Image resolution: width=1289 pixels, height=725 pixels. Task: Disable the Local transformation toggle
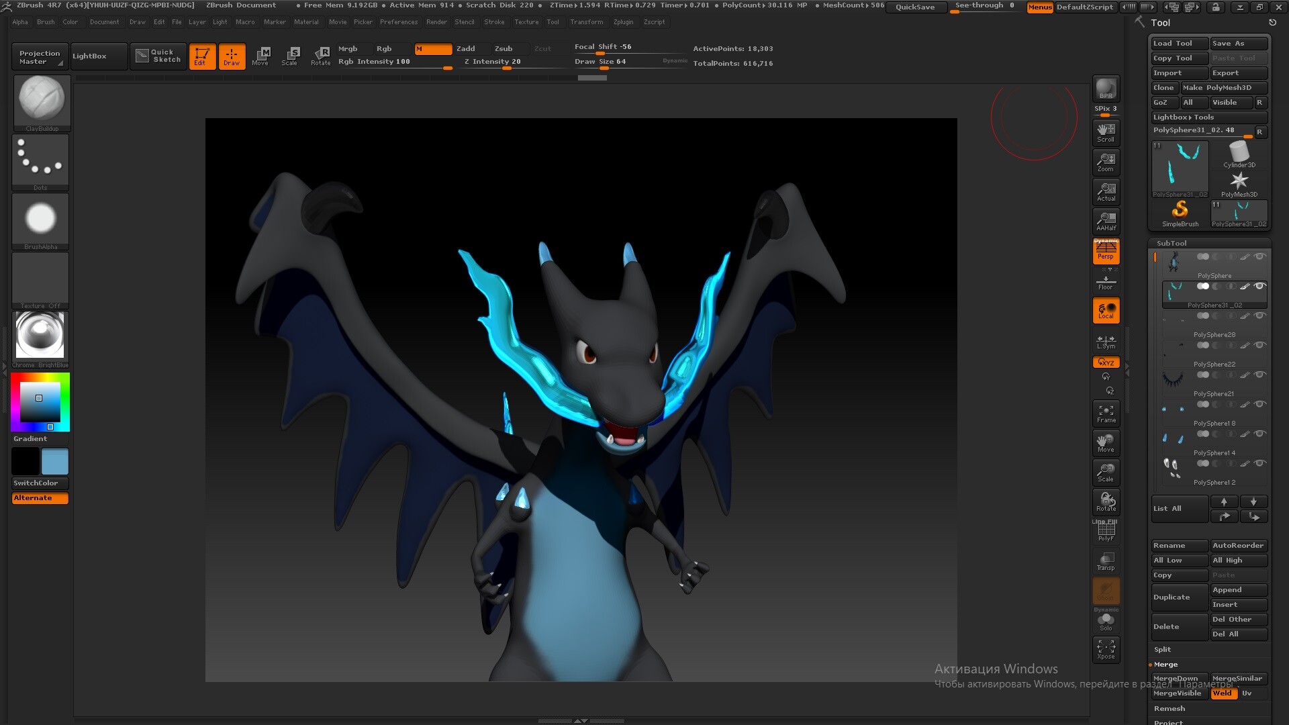pyautogui.click(x=1106, y=309)
